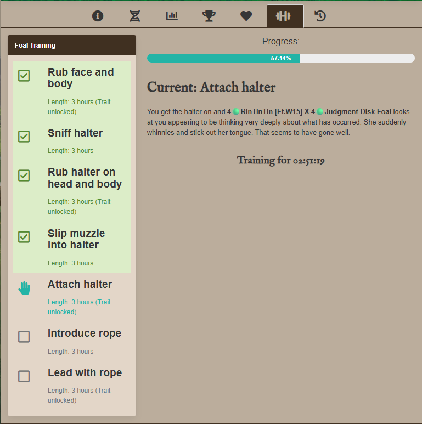The height and width of the screenshot is (424, 422).
Task: Click the 57.14% progress bar
Action: (281, 58)
